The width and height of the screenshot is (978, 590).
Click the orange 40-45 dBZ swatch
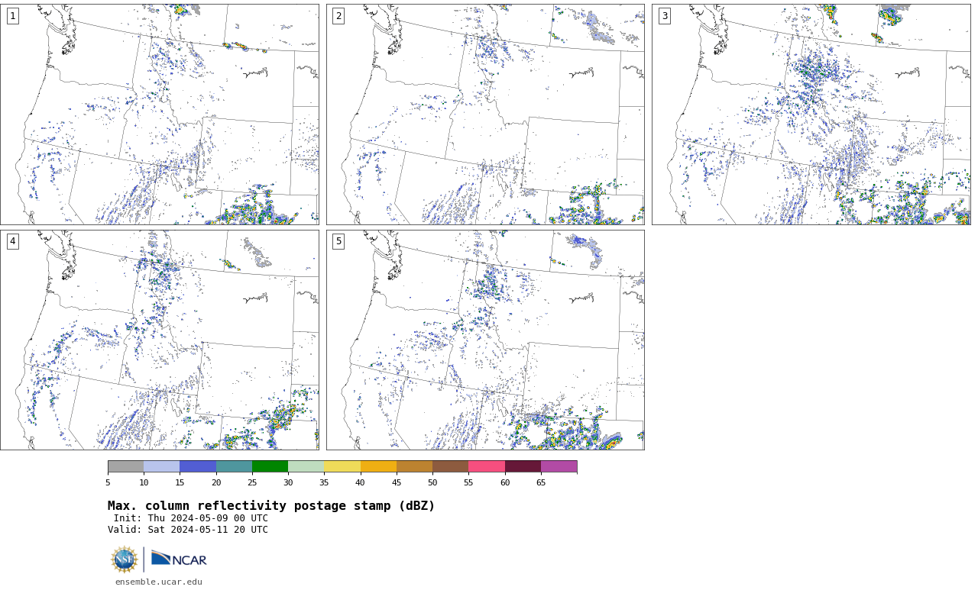[x=378, y=466]
